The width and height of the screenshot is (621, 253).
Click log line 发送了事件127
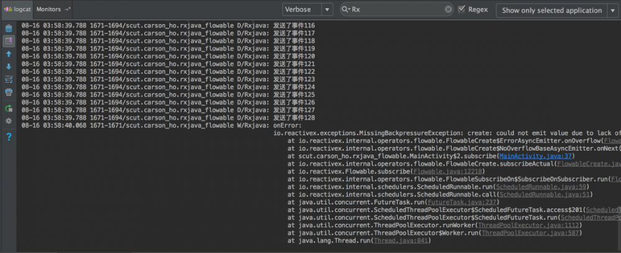point(168,110)
